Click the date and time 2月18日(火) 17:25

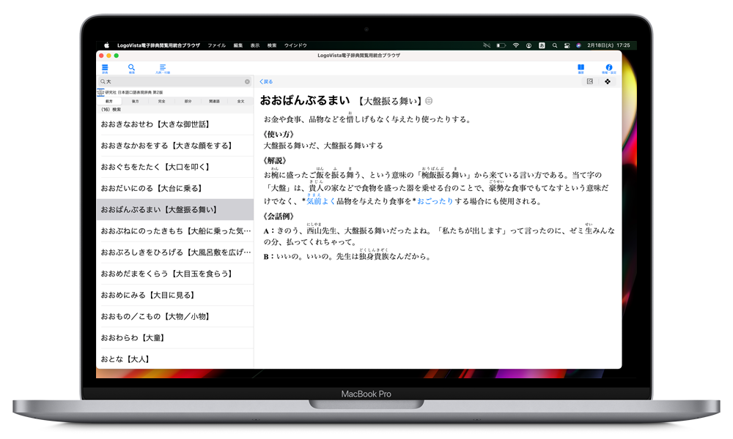point(608,45)
